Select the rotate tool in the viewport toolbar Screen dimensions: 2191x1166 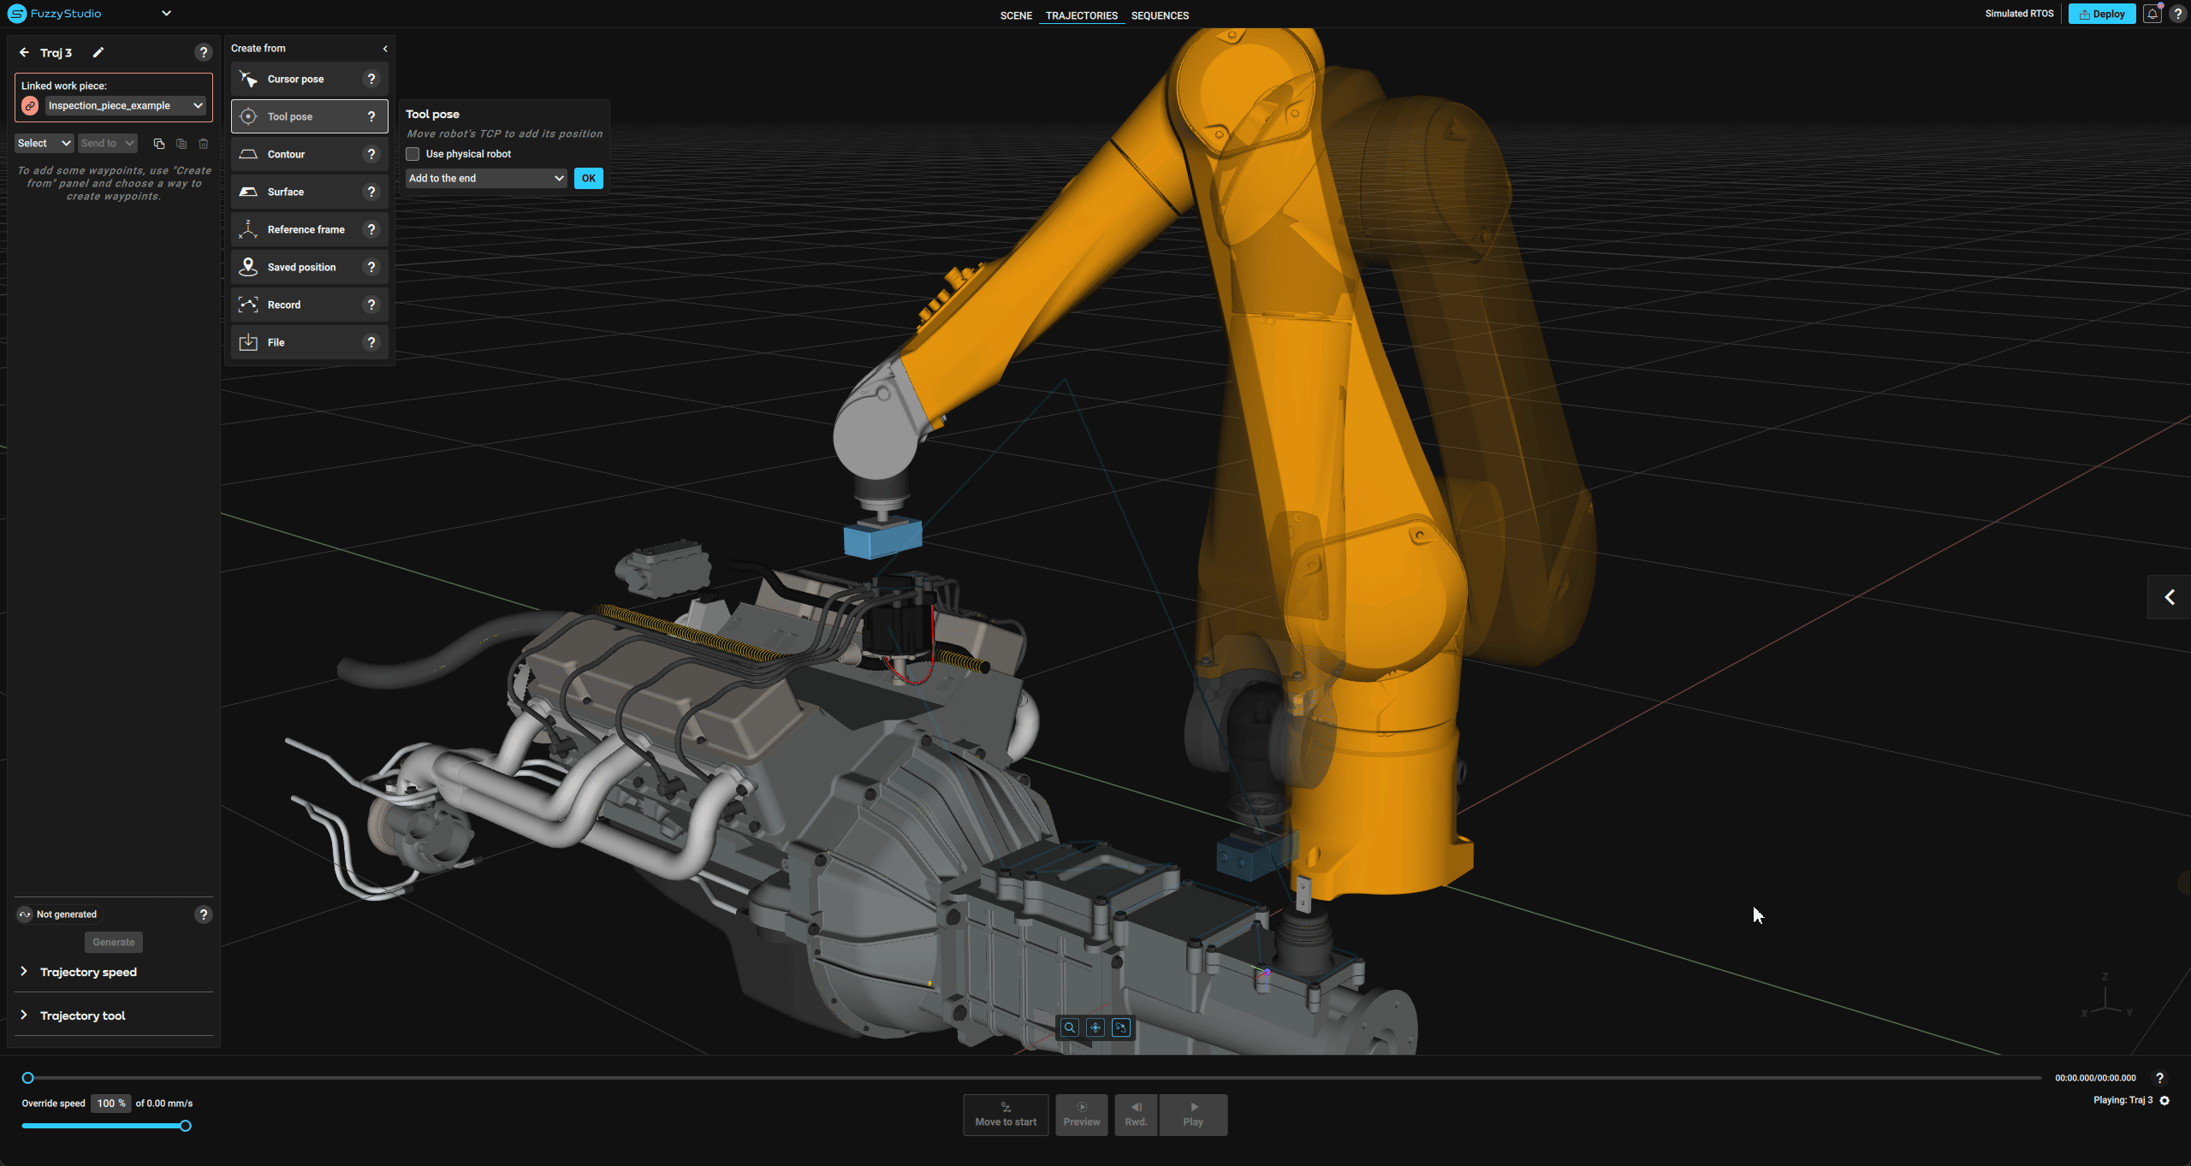pyautogui.click(x=1122, y=1027)
